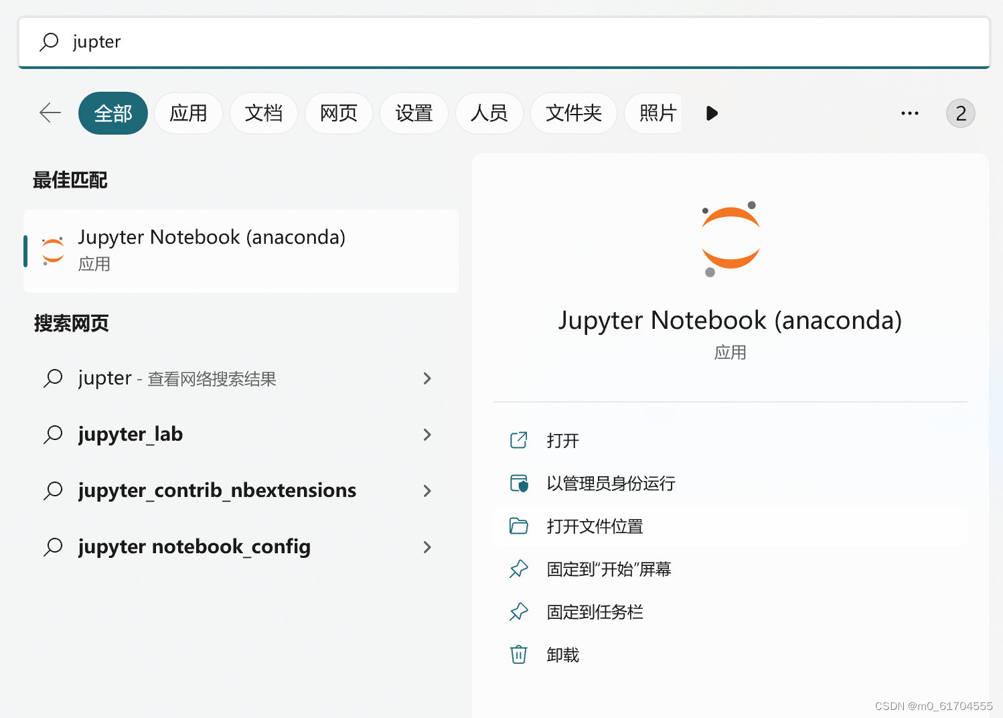Image resolution: width=1003 pixels, height=718 pixels.
Task: Select the 全部 filter tab
Action: (x=113, y=113)
